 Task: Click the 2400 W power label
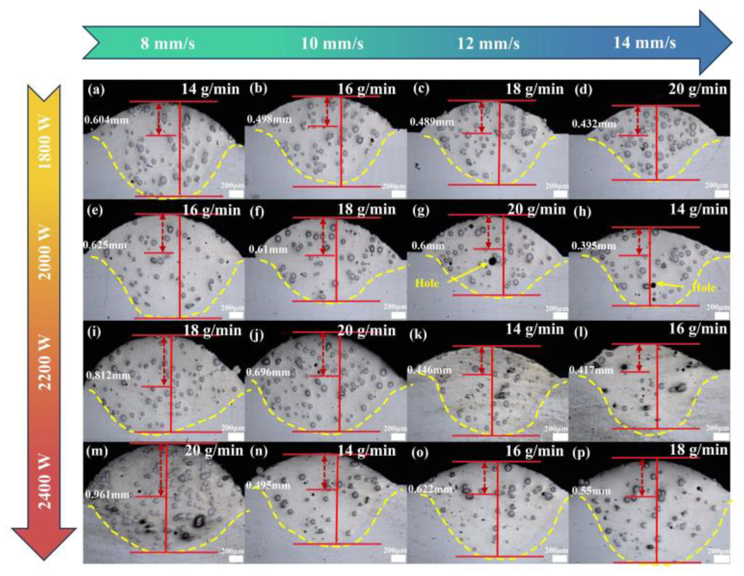pos(45,482)
